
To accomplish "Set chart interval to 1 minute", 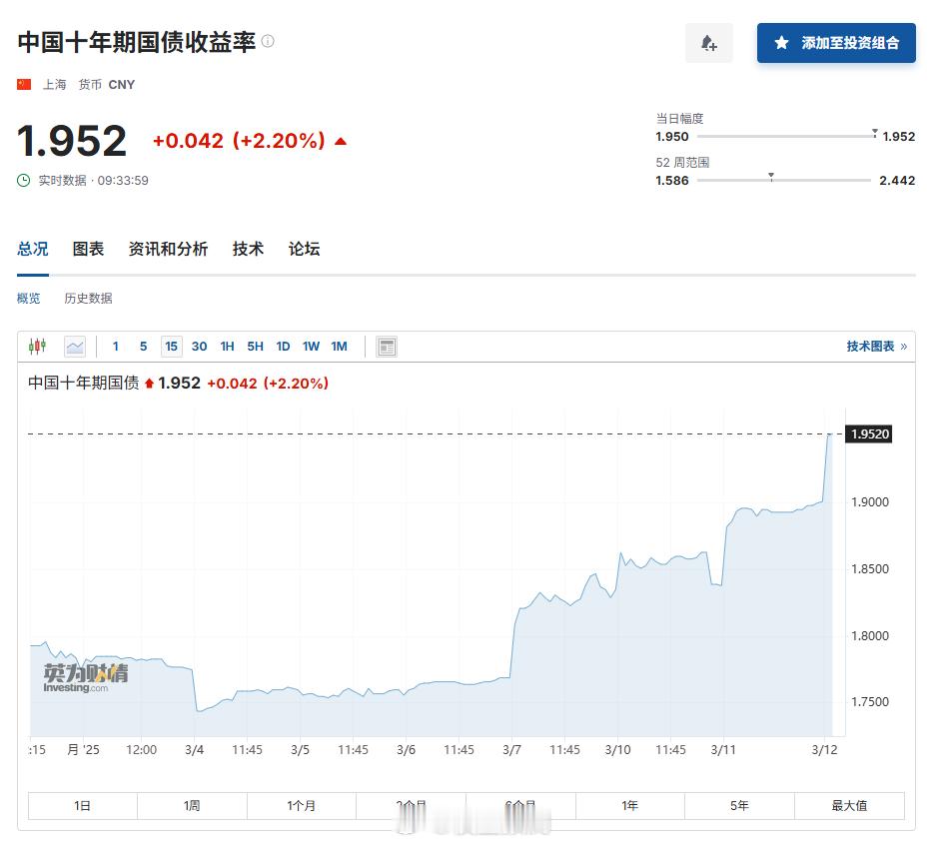I will tap(115, 347).
